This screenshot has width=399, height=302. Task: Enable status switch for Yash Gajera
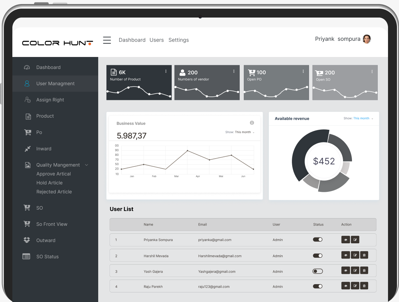tap(318, 271)
